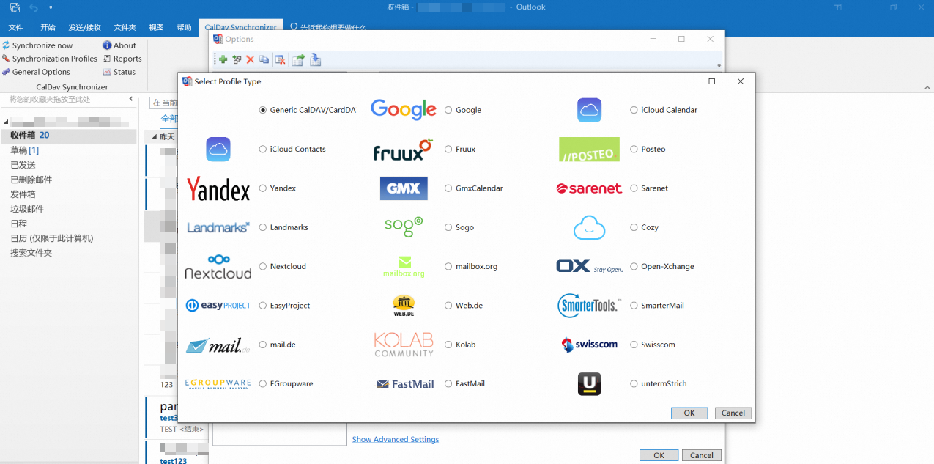The width and height of the screenshot is (934, 464).
Task: Click the copy profile icon in Options toolbar
Action: coord(264,60)
